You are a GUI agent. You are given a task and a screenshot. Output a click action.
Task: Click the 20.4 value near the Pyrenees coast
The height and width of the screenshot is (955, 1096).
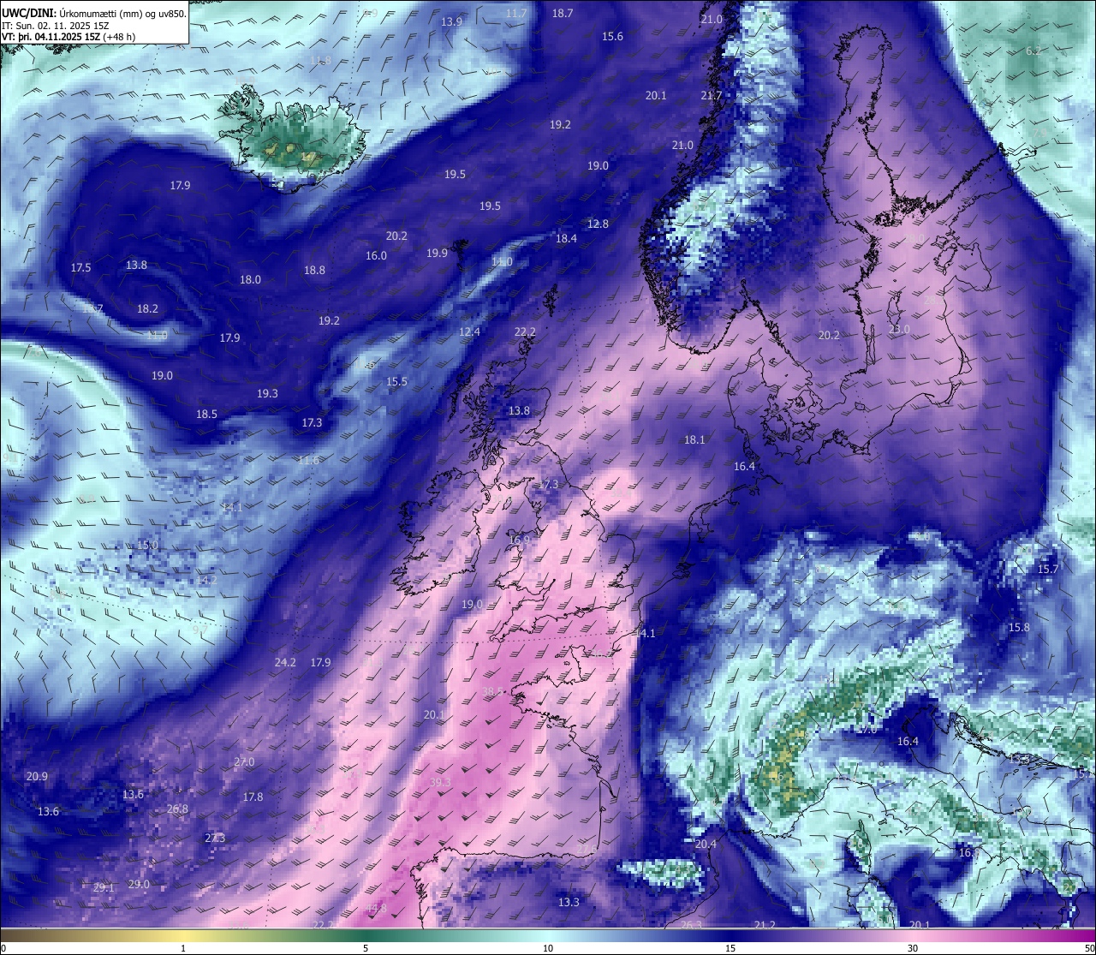coord(706,844)
